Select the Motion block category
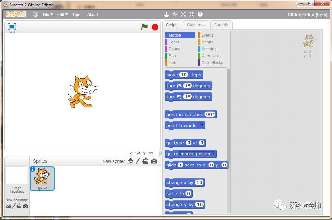332x220 pixels. click(x=180, y=35)
